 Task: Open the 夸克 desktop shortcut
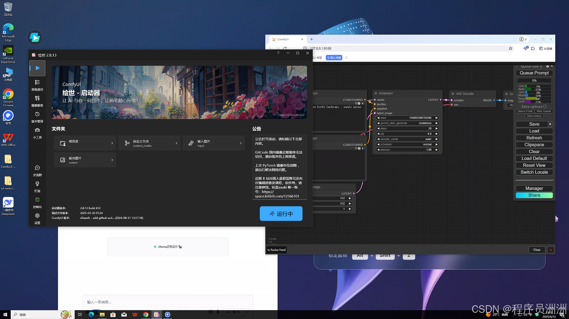coord(8,118)
